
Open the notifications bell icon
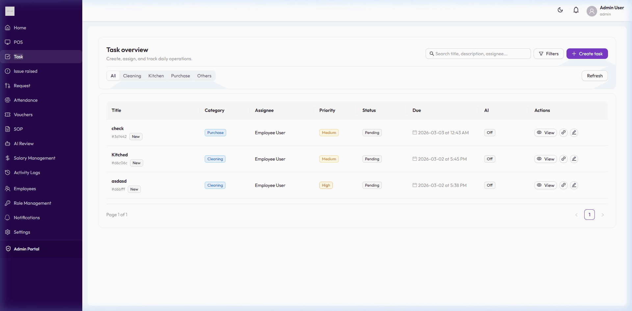tap(576, 10)
